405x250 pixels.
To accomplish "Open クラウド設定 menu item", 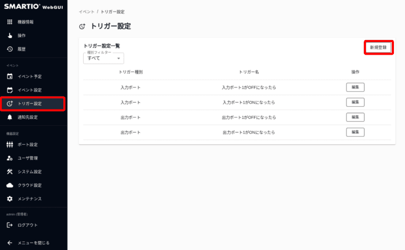I will point(34,185).
